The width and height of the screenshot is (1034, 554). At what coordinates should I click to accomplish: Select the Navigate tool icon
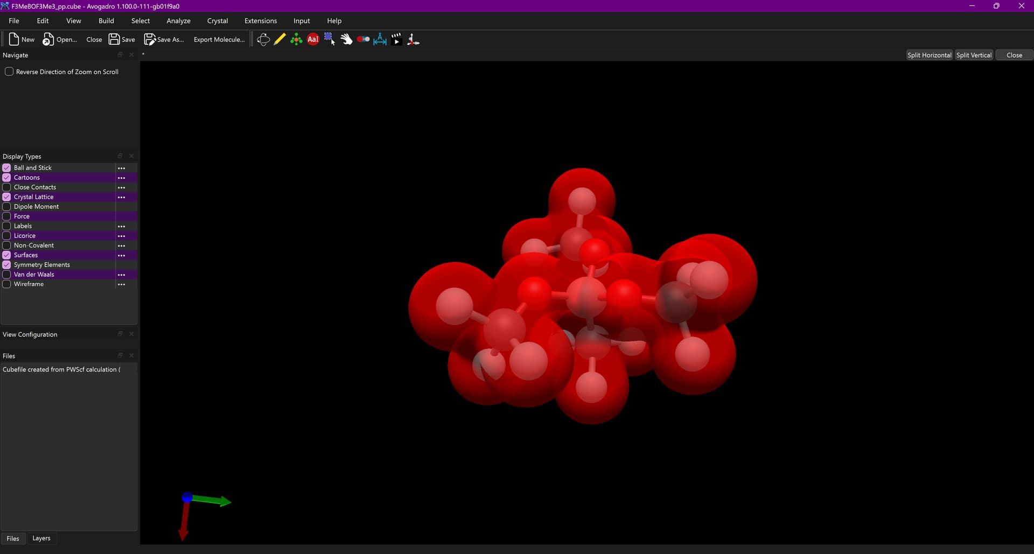click(263, 39)
